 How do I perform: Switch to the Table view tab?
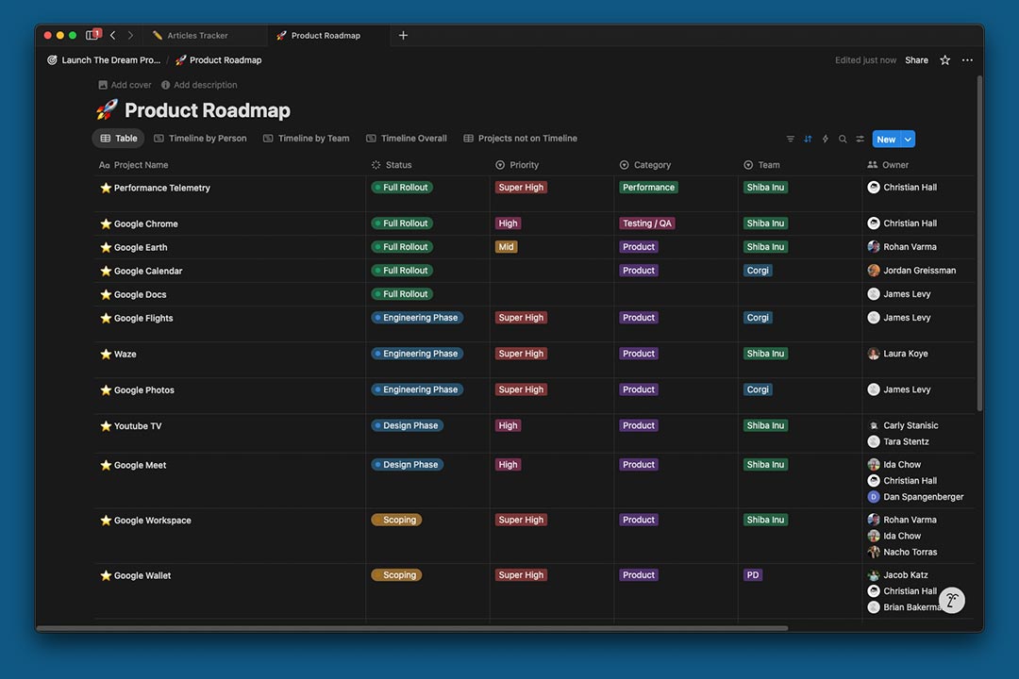click(119, 139)
